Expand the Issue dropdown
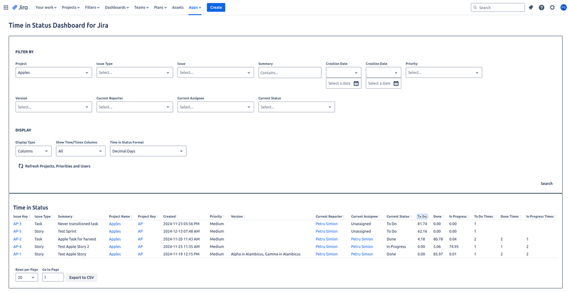The width and height of the screenshot is (568, 293). click(x=215, y=72)
